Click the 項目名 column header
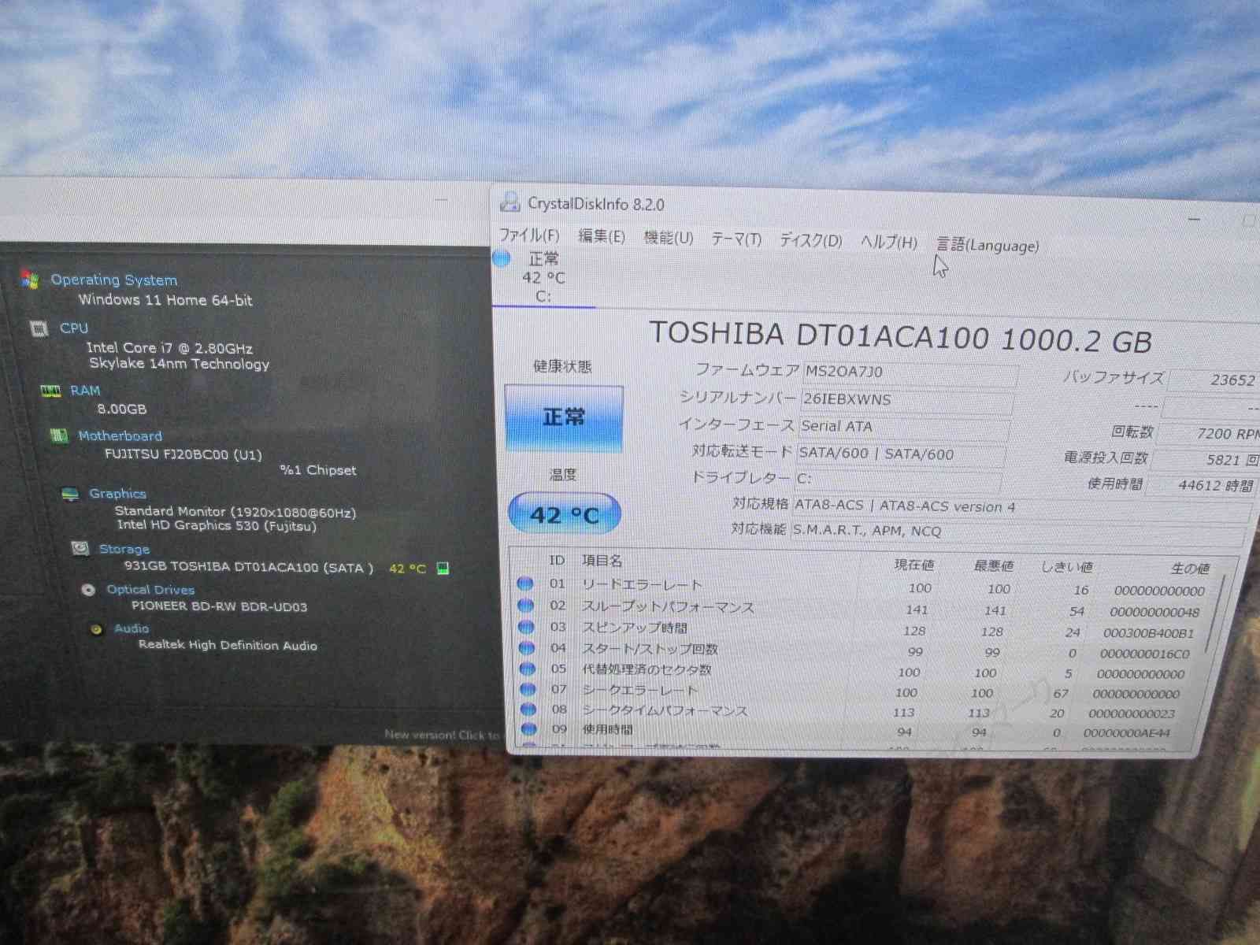This screenshot has width=1260, height=945. tap(602, 560)
